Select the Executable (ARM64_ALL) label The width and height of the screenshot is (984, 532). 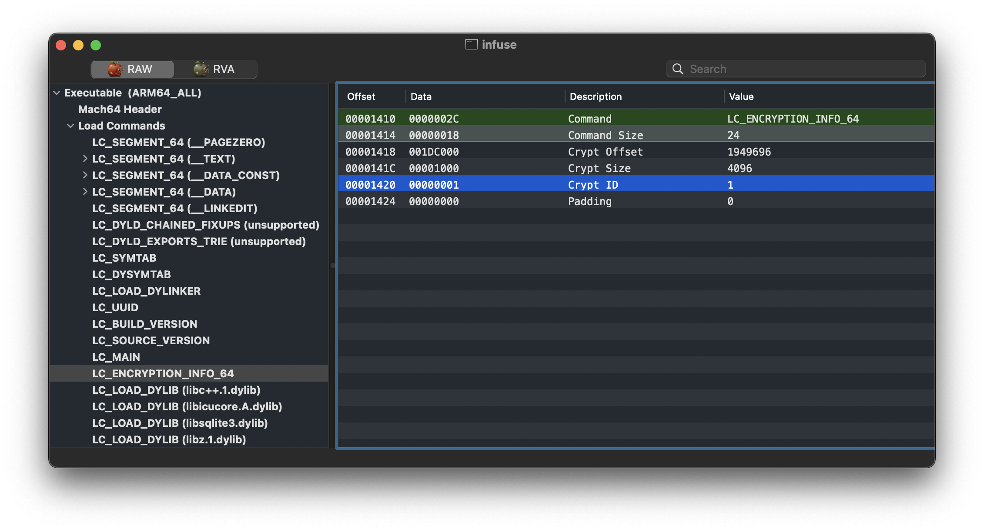point(133,93)
